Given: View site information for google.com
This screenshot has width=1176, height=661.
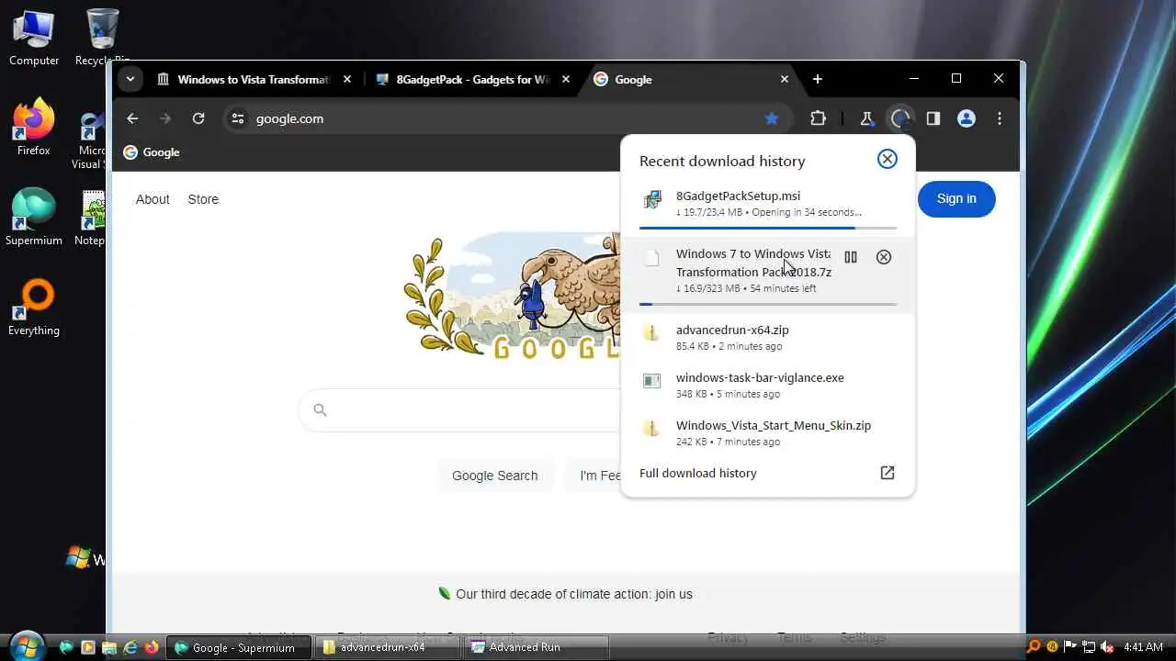Looking at the screenshot, I should tap(238, 118).
